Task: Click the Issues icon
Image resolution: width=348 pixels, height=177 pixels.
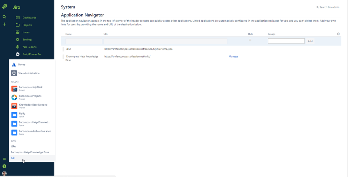Action: [x=17, y=32]
